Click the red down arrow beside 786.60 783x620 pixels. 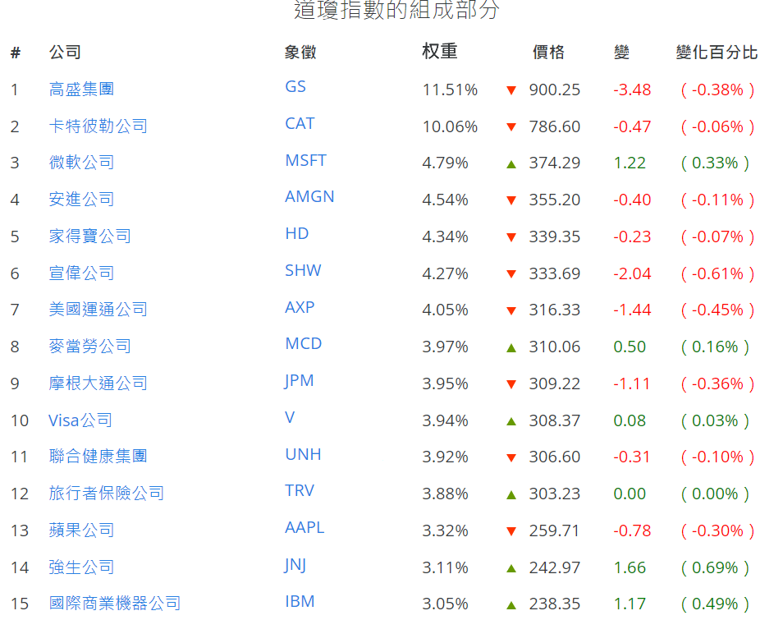point(511,127)
